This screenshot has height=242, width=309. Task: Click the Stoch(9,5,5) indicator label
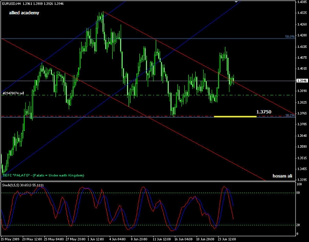click(x=23, y=185)
